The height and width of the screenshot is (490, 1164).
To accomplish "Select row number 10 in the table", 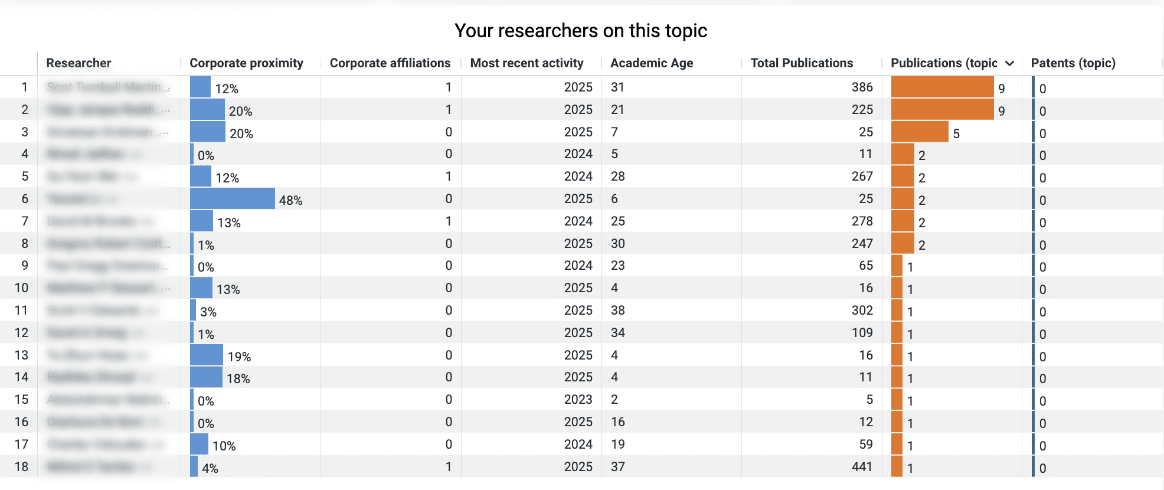I will point(21,288).
